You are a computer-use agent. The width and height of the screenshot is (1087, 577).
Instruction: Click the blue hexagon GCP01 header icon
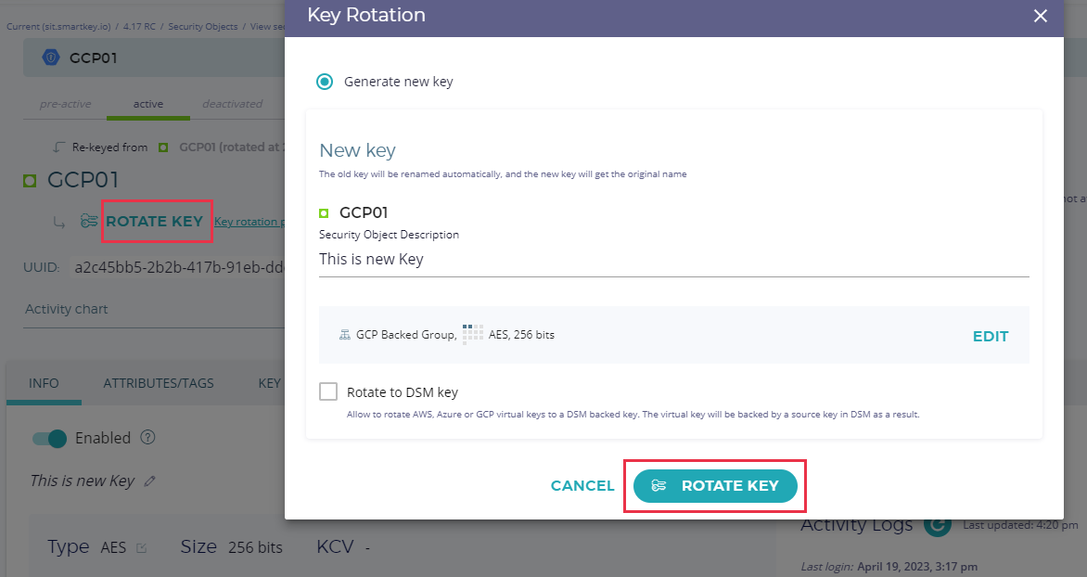click(51, 58)
